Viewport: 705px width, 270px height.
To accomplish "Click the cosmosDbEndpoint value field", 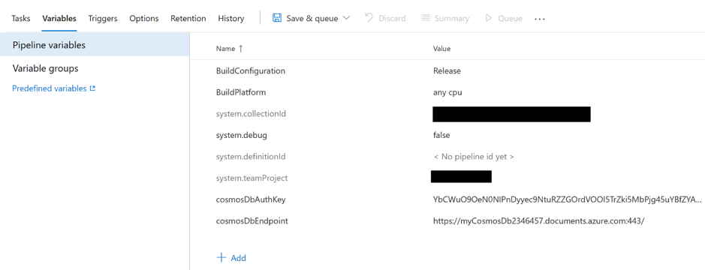I will [x=538, y=221].
